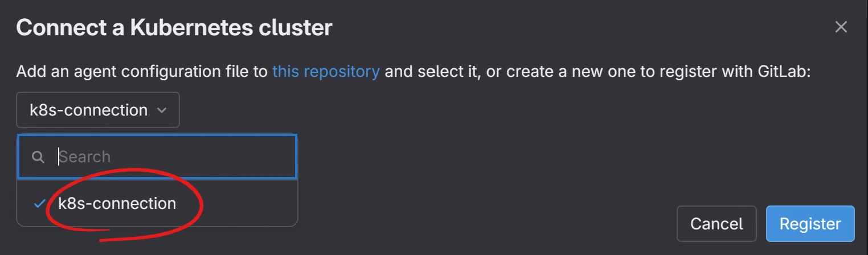Image resolution: width=868 pixels, height=255 pixels.
Task: Click the 'Add an agent configuration file' description text
Action: click(142, 72)
